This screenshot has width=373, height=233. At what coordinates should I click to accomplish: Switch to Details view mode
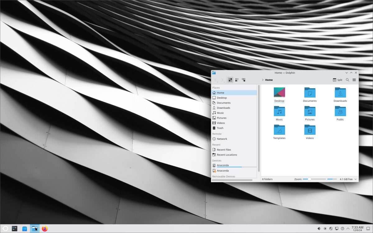click(x=237, y=80)
